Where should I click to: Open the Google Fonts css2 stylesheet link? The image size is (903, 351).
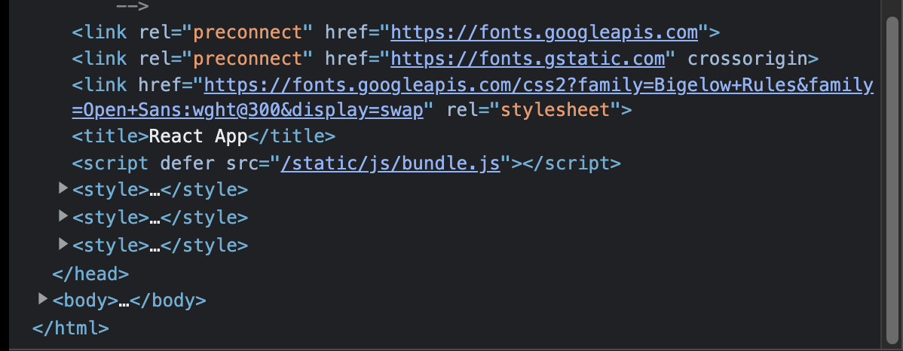click(473, 97)
